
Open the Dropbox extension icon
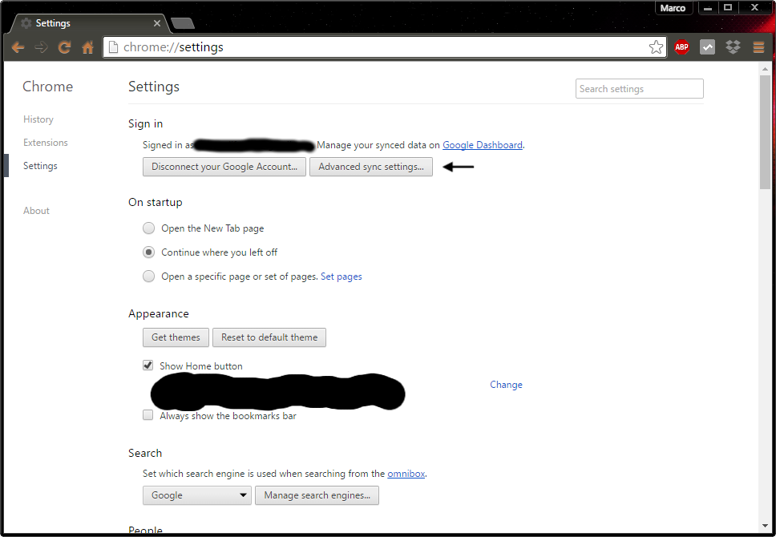pyautogui.click(x=733, y=47)
